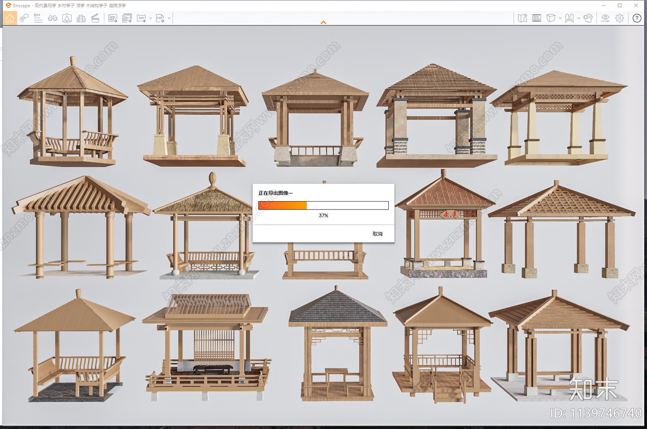Image resolution: width=647 pixels, height=429 pixels.
Task: Click the rendering style arches icon
Action: click(569, 18)
